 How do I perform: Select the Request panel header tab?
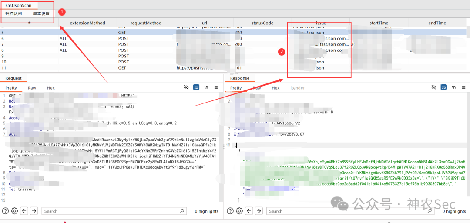coord(13,78)
